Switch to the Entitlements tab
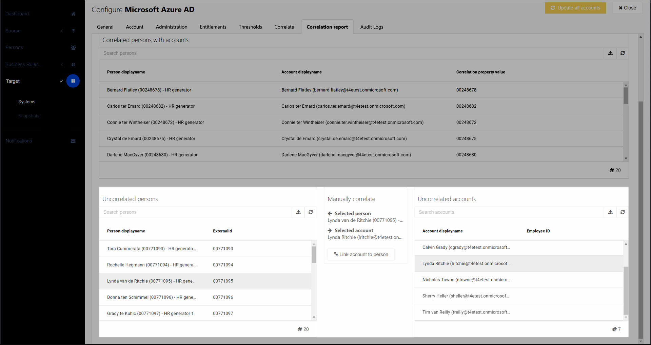The image size is (651, 345). click(x=213, y=27)
